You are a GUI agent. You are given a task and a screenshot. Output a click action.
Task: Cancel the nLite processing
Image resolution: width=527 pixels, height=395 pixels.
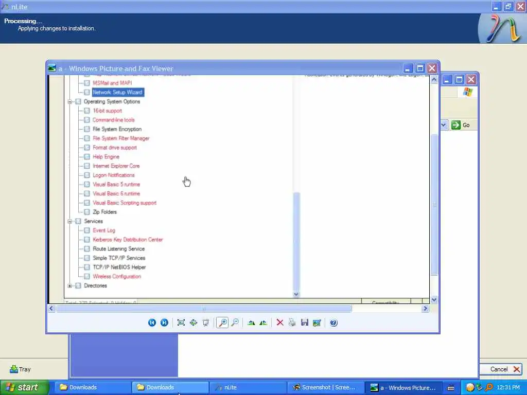coord(500,369)
